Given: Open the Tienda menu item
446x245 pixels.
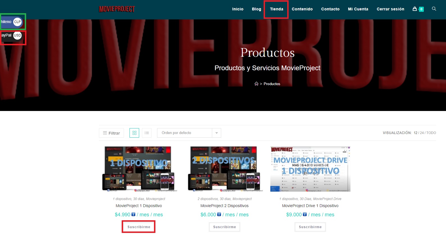Looking at the screenshot, I should [277, 9].
